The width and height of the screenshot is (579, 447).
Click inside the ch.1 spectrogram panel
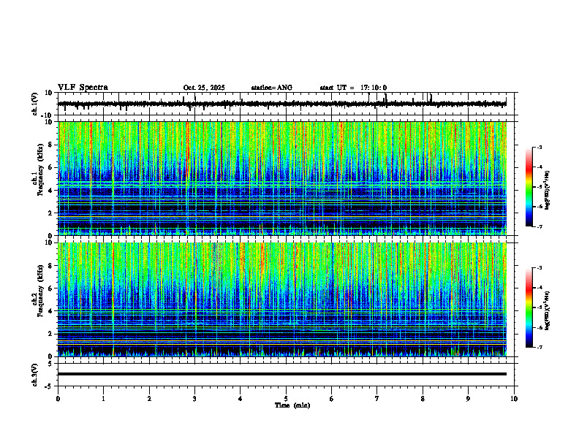tap(282, 178)
